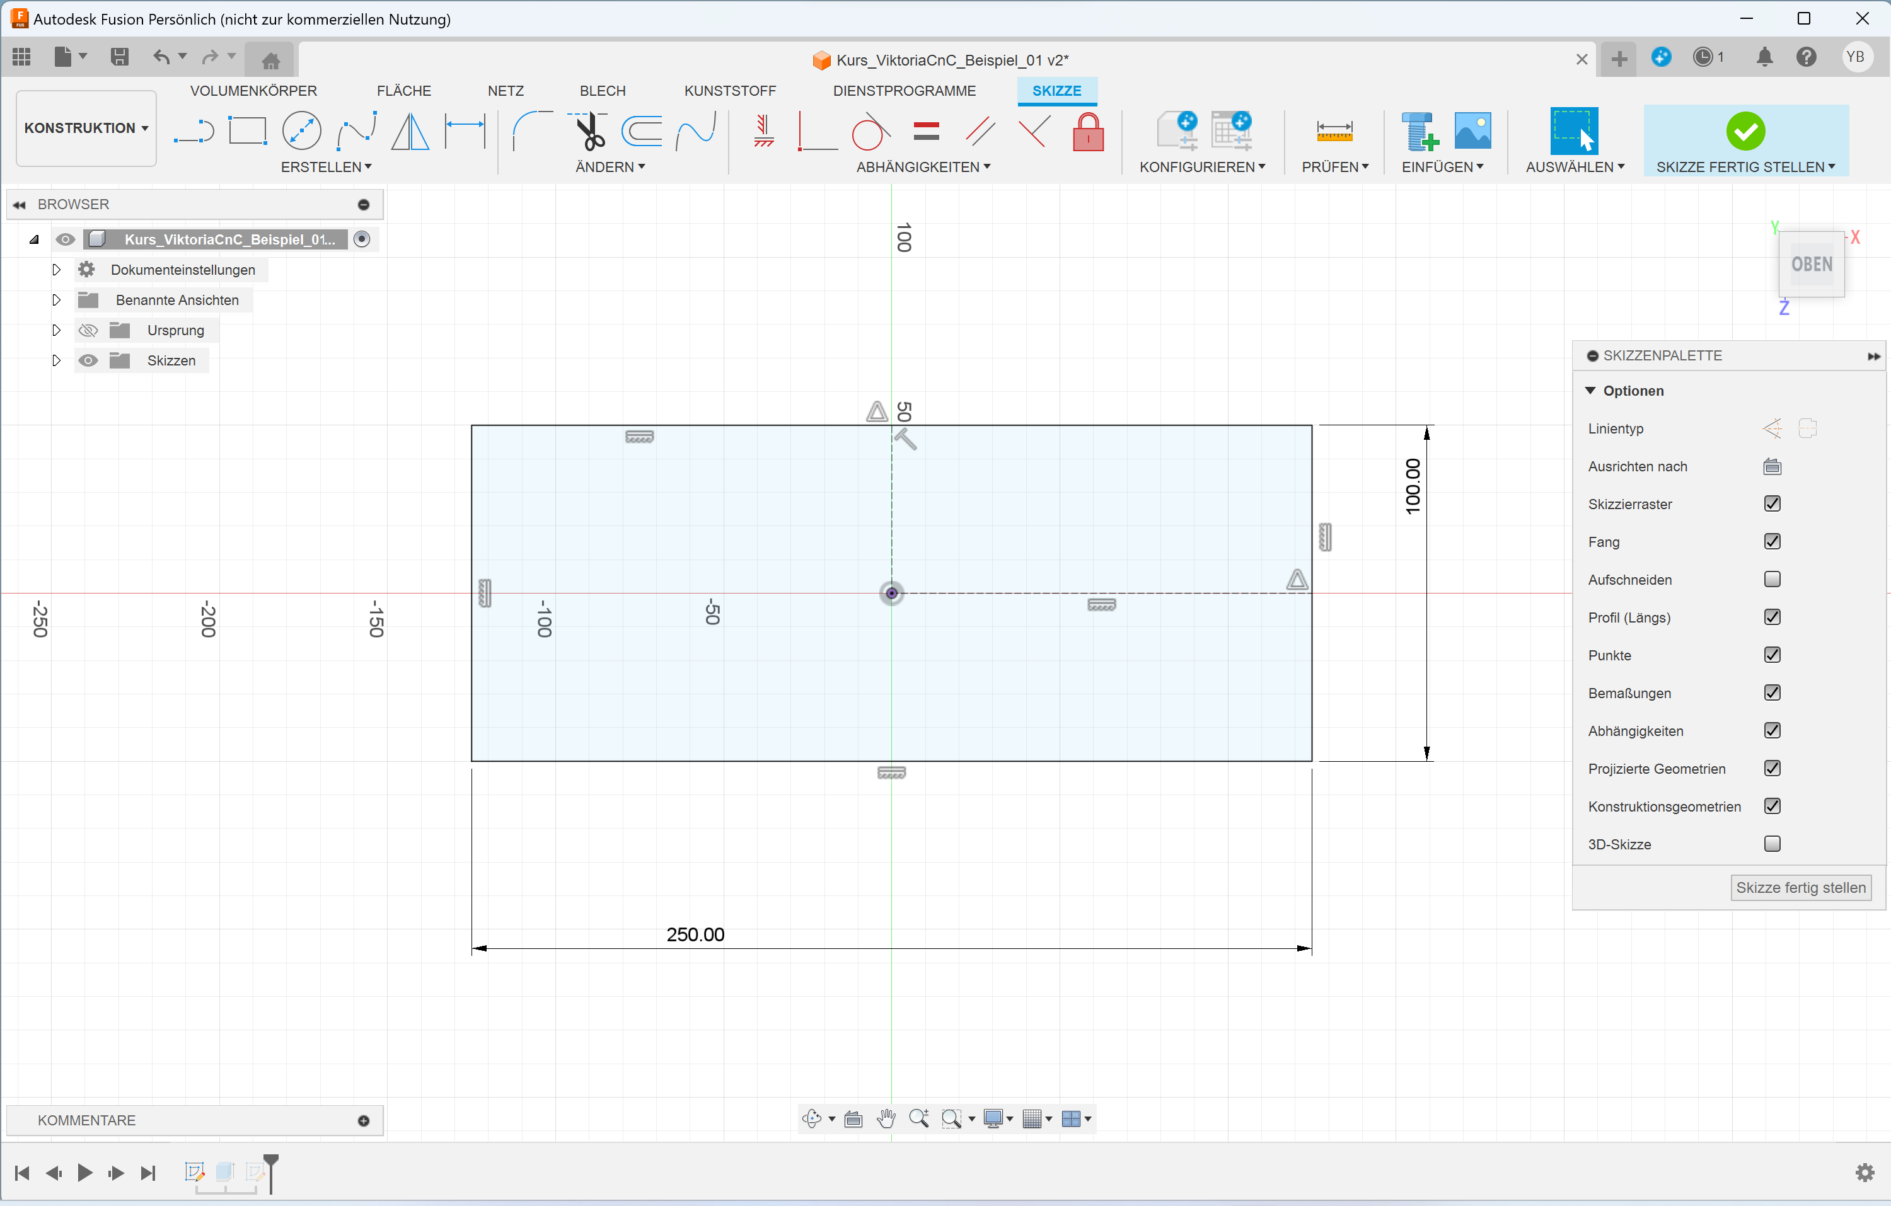Apply the Fix/Unfix lock constraint
The width and height of the screenshot is (1891, 1206).
(1087, 131)
